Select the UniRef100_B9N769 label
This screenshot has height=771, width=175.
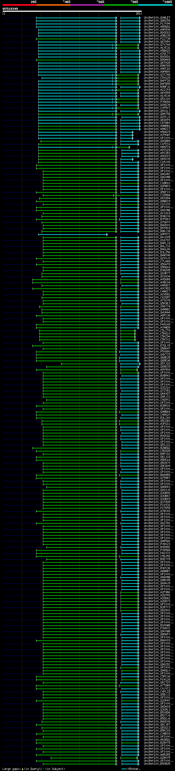tap(157, 66)
